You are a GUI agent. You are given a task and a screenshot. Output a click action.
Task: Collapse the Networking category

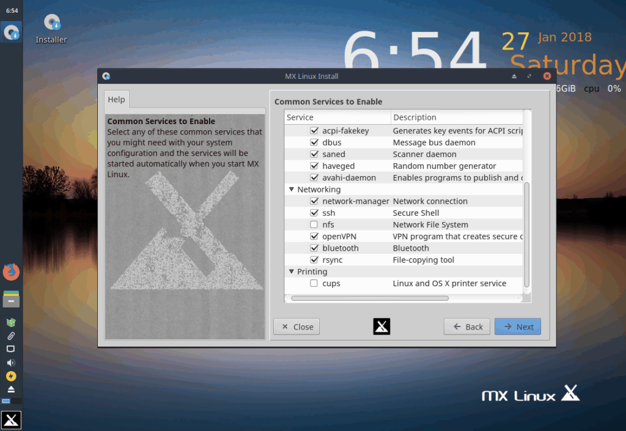(292, 190)
